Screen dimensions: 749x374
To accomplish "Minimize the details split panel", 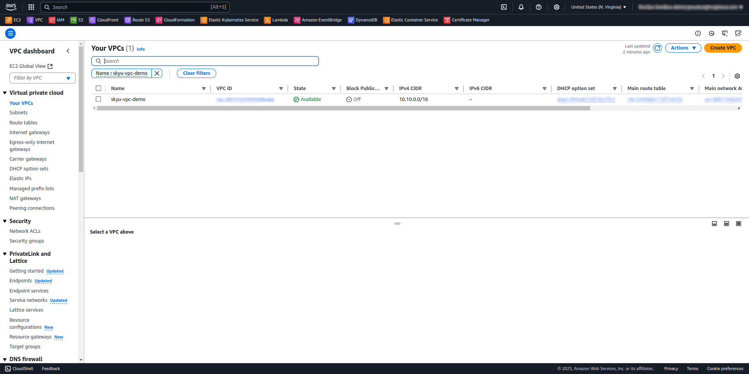I will tap(714, 224).
